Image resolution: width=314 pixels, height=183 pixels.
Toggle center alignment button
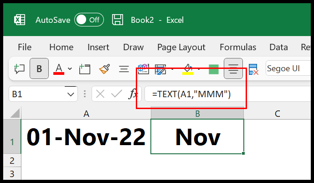[233, 68]
